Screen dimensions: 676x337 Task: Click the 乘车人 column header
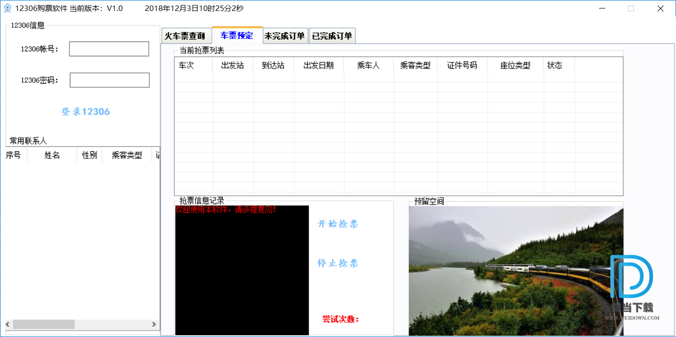coord(368,65)
